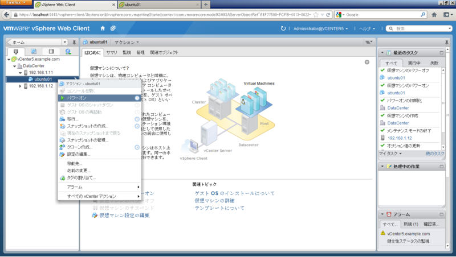Switch to the 監視 tab

127,52
